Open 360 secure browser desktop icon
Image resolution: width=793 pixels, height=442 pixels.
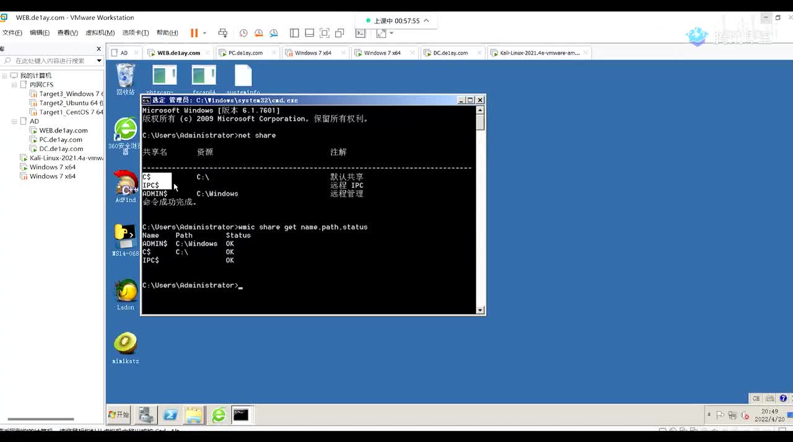(x=125, y=135)
